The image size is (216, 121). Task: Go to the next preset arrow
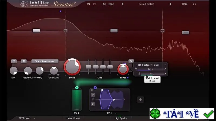(x=170, y=4)
